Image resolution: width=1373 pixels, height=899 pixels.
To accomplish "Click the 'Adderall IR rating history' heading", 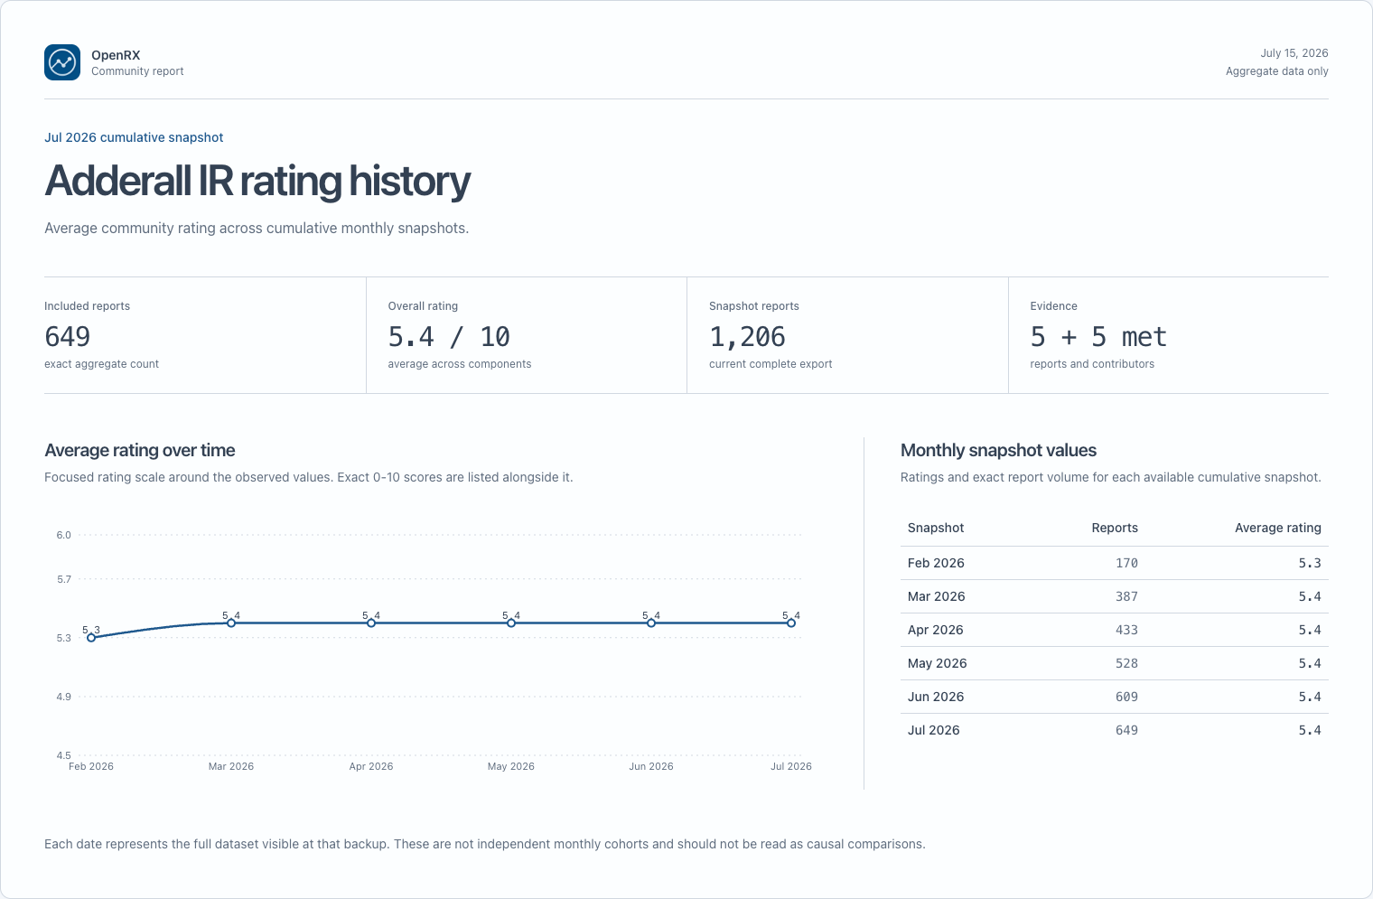I will click(x=257, y=181).
